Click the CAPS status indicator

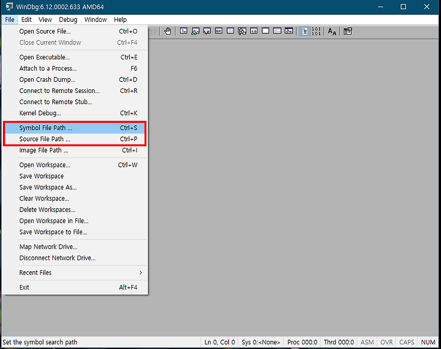pyautogui.click(x=407, y=342)
